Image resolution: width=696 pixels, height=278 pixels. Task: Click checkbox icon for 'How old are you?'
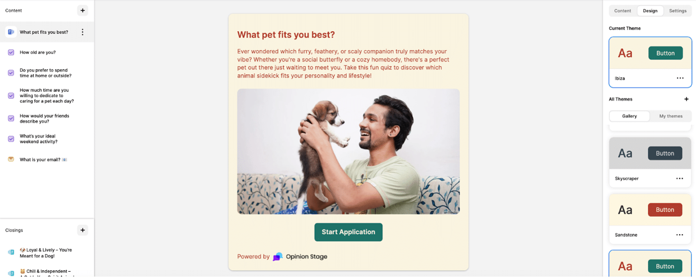click(x=11, y=53)
